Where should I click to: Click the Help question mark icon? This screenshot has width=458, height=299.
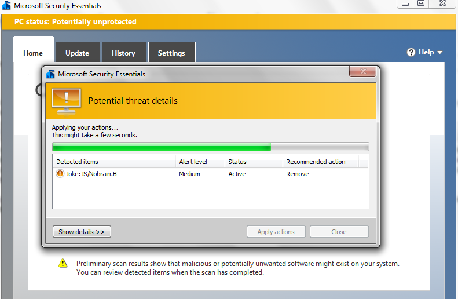click(411, 52)
